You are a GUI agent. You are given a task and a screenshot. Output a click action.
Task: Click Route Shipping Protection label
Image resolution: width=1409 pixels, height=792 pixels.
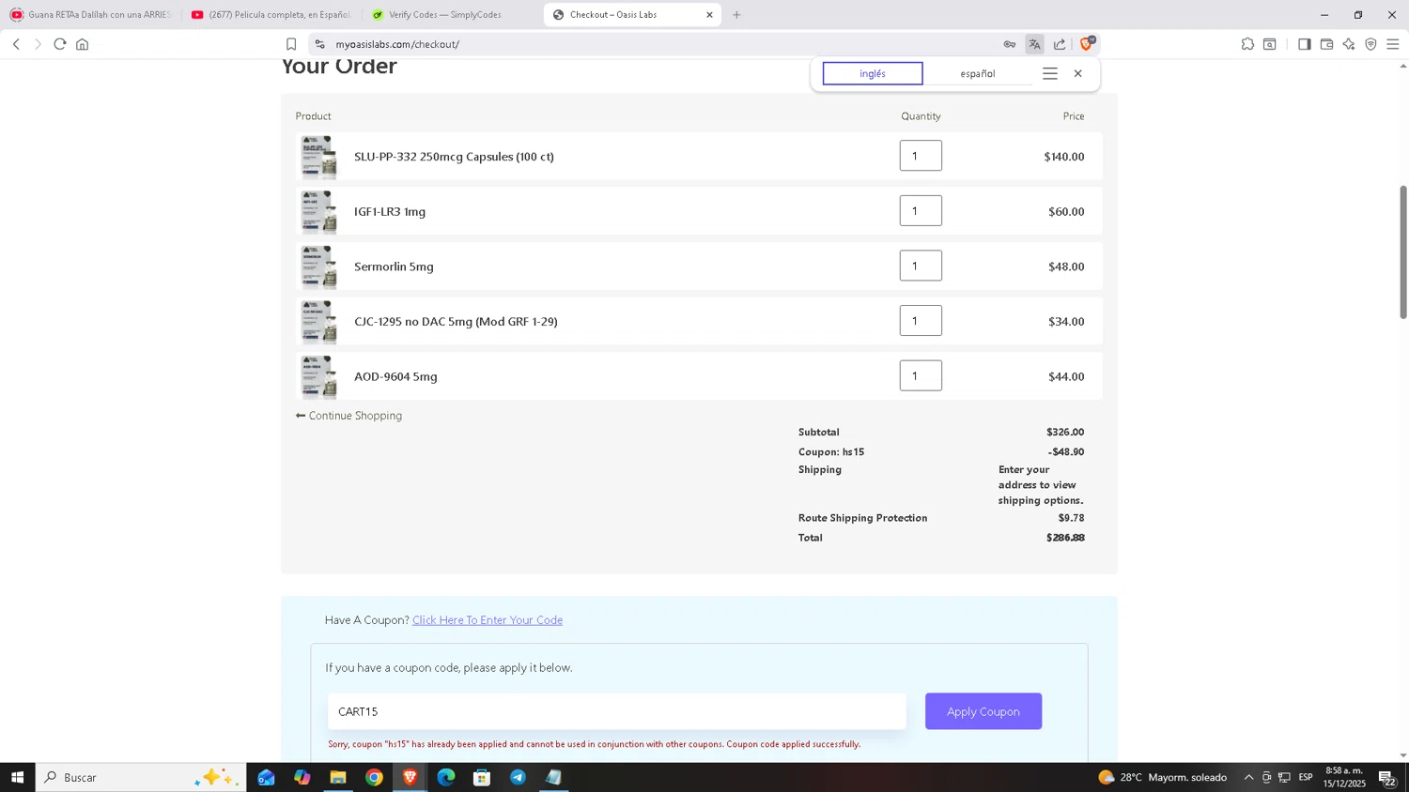click(862, 518)
